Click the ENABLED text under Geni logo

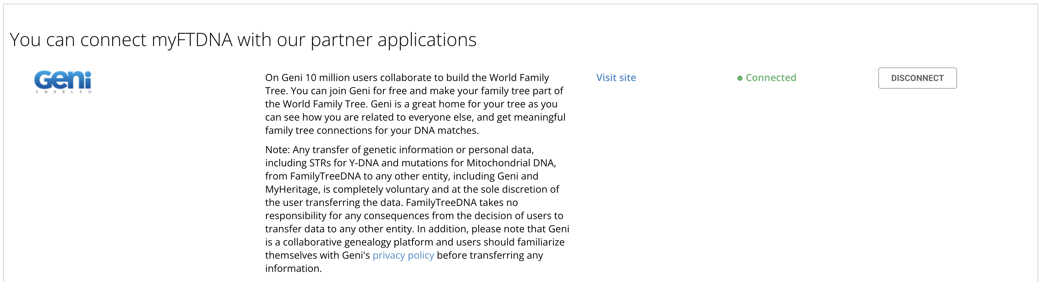[x=63, y=92]
